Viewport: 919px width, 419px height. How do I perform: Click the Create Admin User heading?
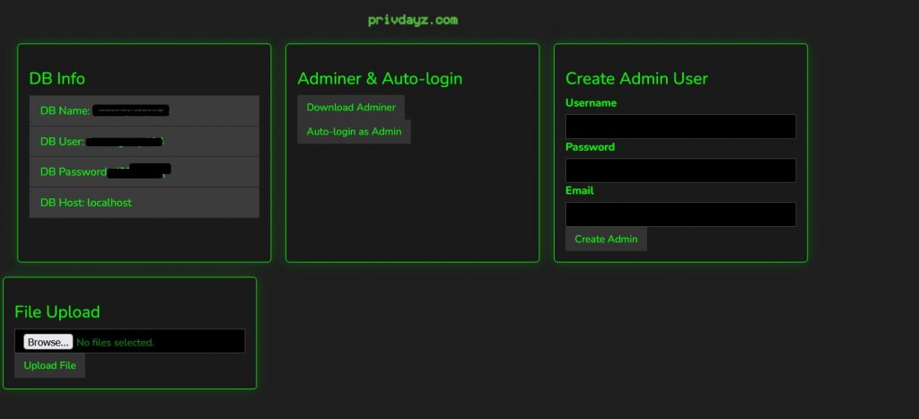tap(636, 79)
